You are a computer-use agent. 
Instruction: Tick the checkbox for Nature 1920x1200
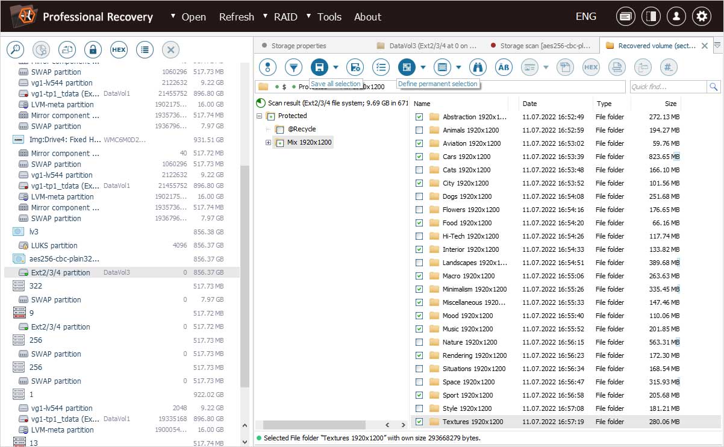click(x=419, y=342)
